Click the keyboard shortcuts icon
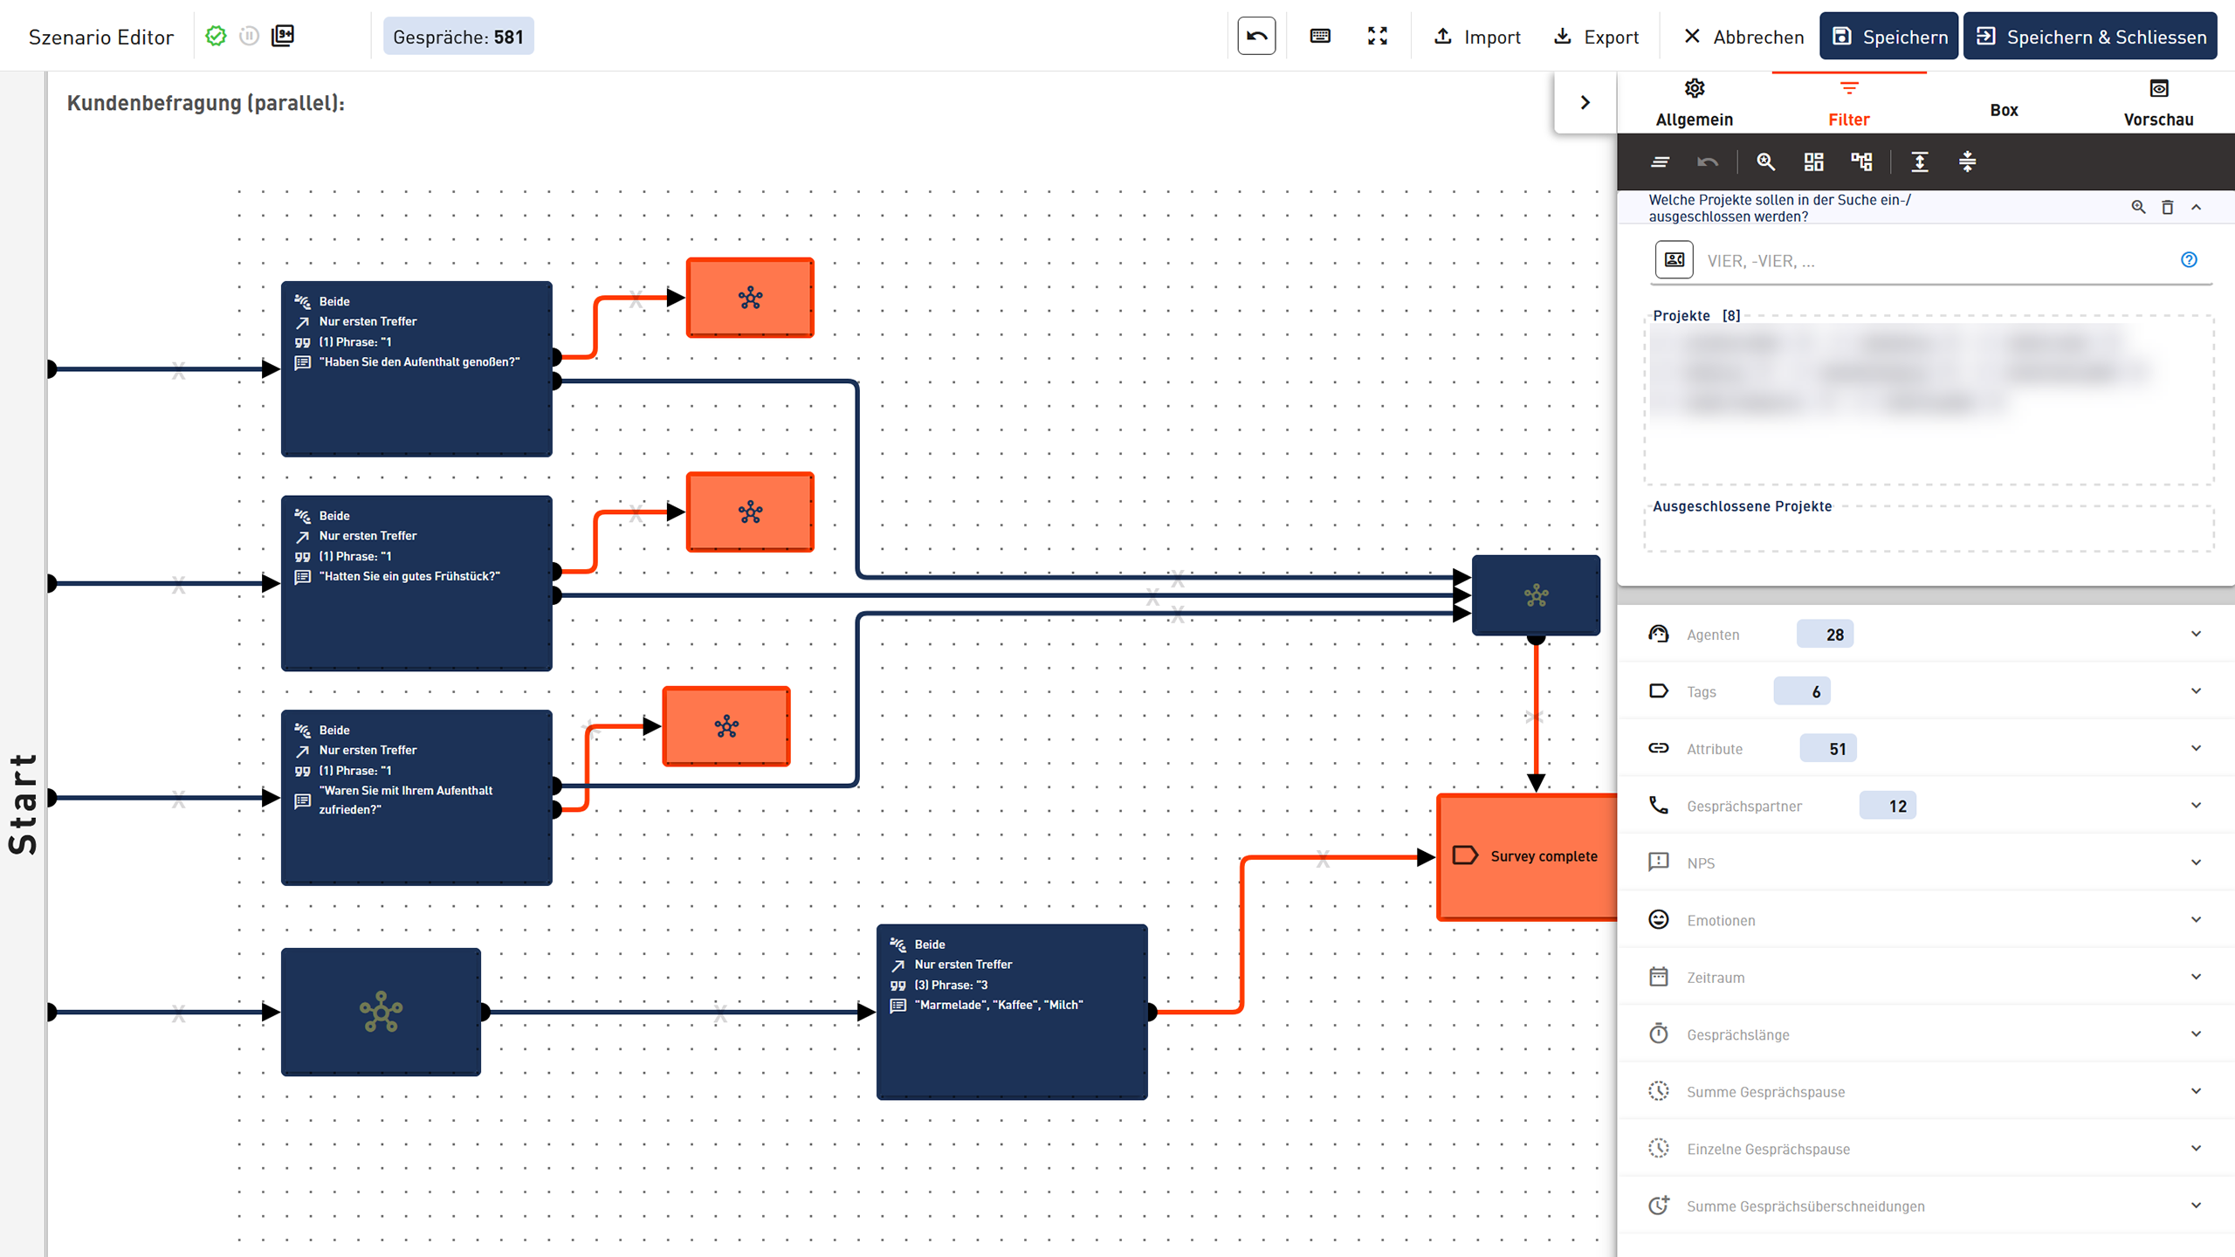The width and height of the screenshot is (2235, 1257). (1320, 36)
